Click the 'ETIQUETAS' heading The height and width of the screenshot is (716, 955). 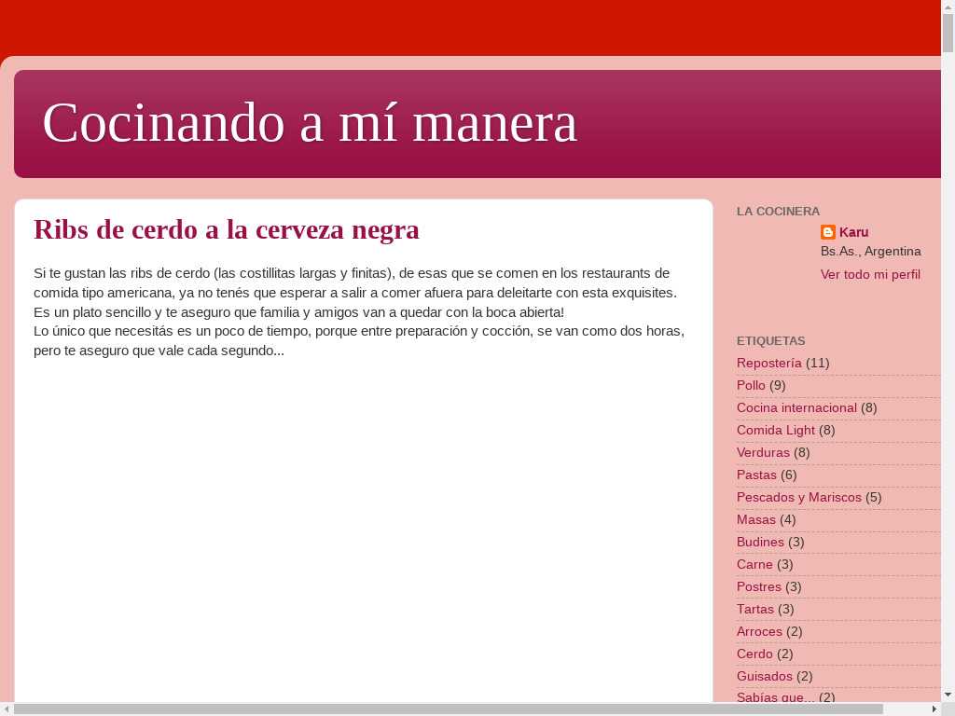(x=770, y=341)
